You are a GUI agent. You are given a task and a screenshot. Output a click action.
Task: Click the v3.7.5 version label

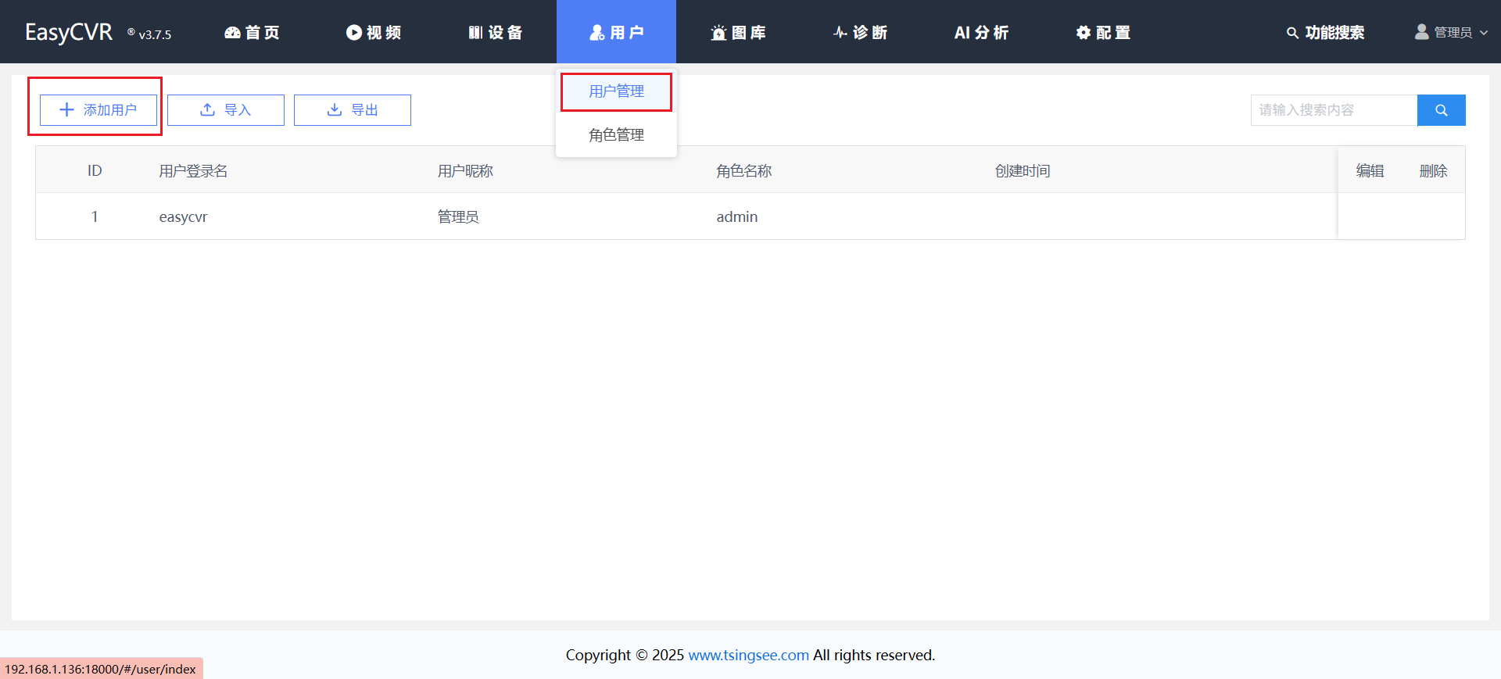[x=155, y=34]
